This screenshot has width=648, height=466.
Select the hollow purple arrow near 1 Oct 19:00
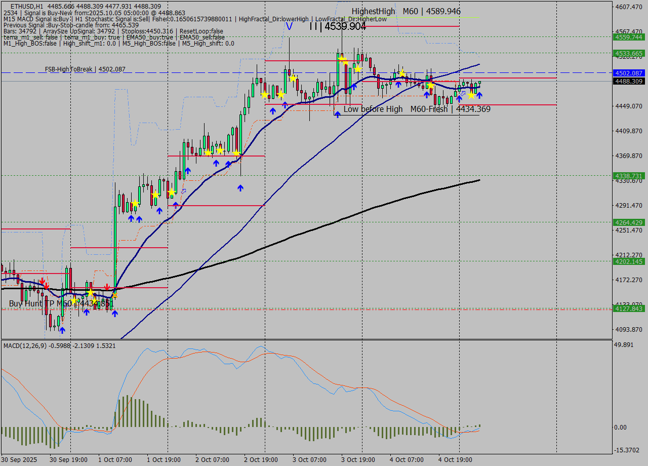point(183,191)
